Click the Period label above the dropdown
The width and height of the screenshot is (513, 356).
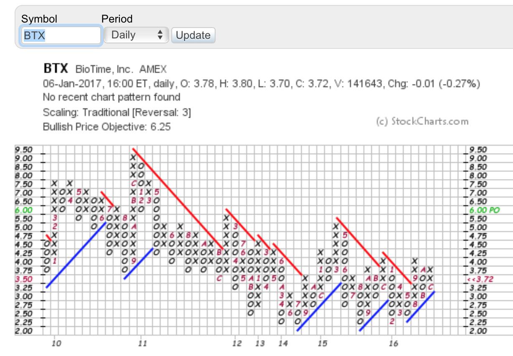(117, 19)
